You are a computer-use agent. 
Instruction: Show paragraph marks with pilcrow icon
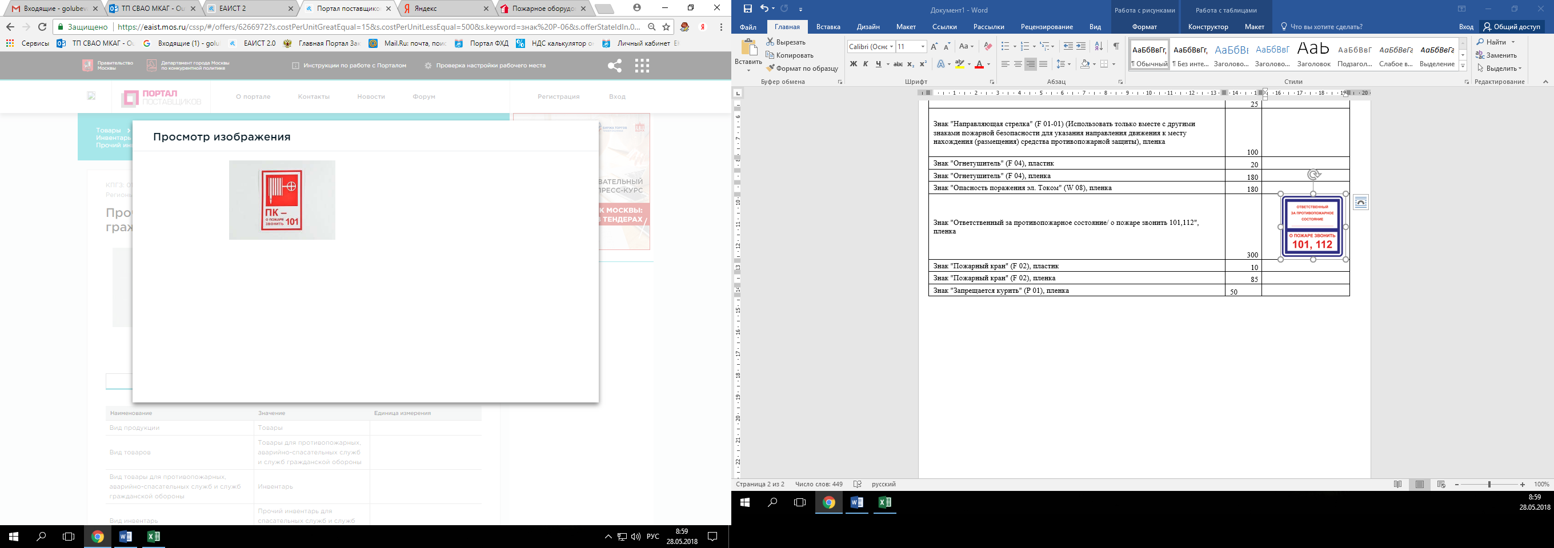1115,46
